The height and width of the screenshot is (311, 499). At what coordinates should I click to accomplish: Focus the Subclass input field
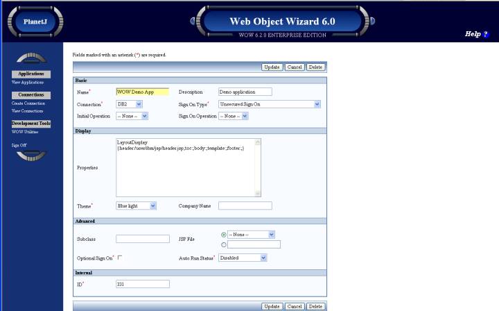point(143,239)
